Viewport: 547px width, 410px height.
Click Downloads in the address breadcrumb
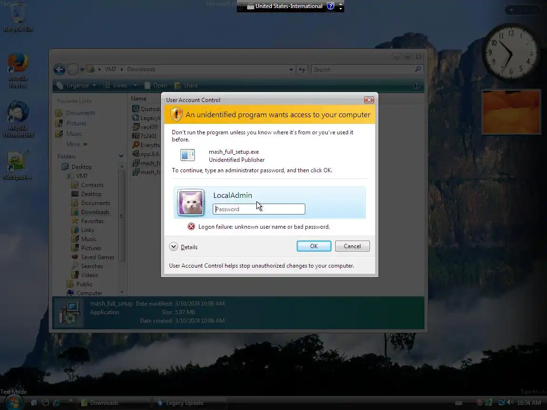pyautogui.click(x=141, y=69)
